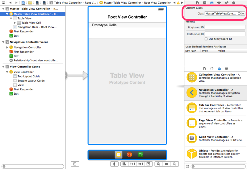Open the Pin constraints button

(x=132, y=164)
